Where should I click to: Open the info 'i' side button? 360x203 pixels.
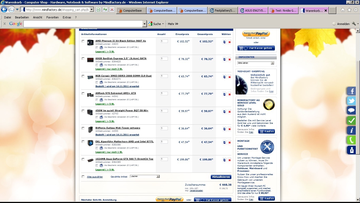point(351,130)
